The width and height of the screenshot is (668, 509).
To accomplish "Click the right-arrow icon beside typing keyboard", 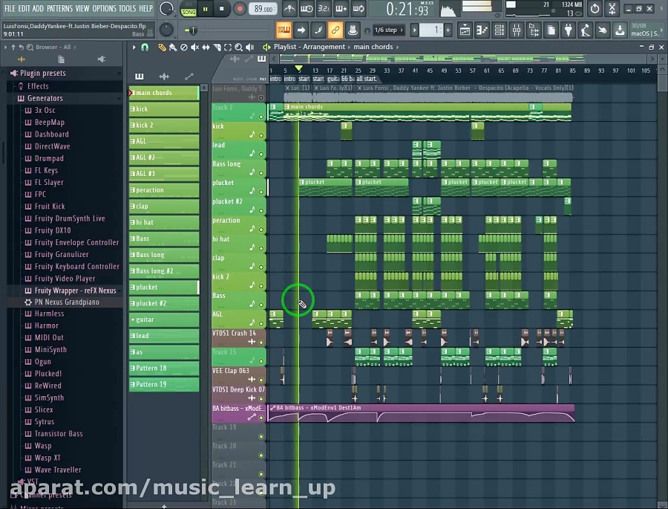I will 301,30.
